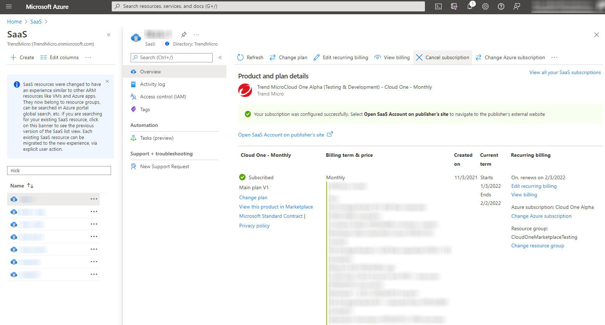Click Change Azure subscription link in details
This screenshot has width=605, height=325.
tap(541, 216)
